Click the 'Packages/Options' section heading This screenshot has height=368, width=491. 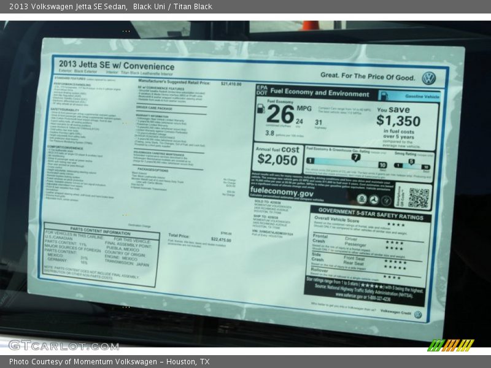[153, 170]
